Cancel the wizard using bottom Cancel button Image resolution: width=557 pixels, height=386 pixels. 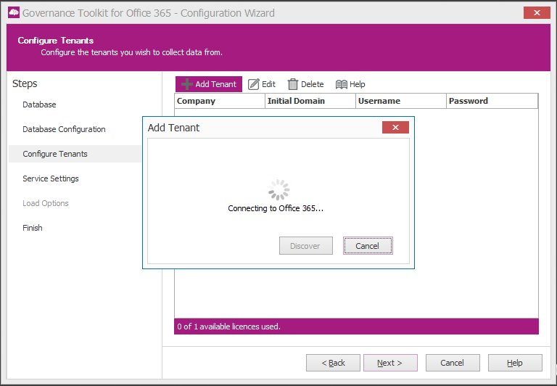pyautogui.click(x=453, y=363)
